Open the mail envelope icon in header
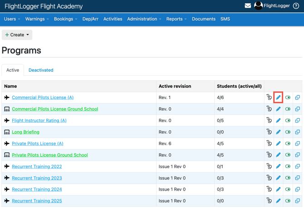The height and width of the screenshot is (208, 304). click(x=248, y=6)
